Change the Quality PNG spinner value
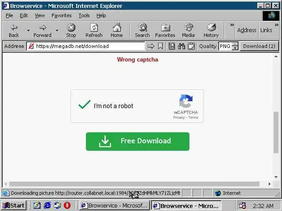 (x=235, y=46)
